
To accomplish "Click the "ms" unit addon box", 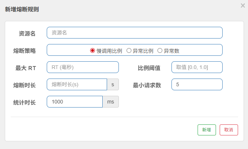I will (110, 102).
